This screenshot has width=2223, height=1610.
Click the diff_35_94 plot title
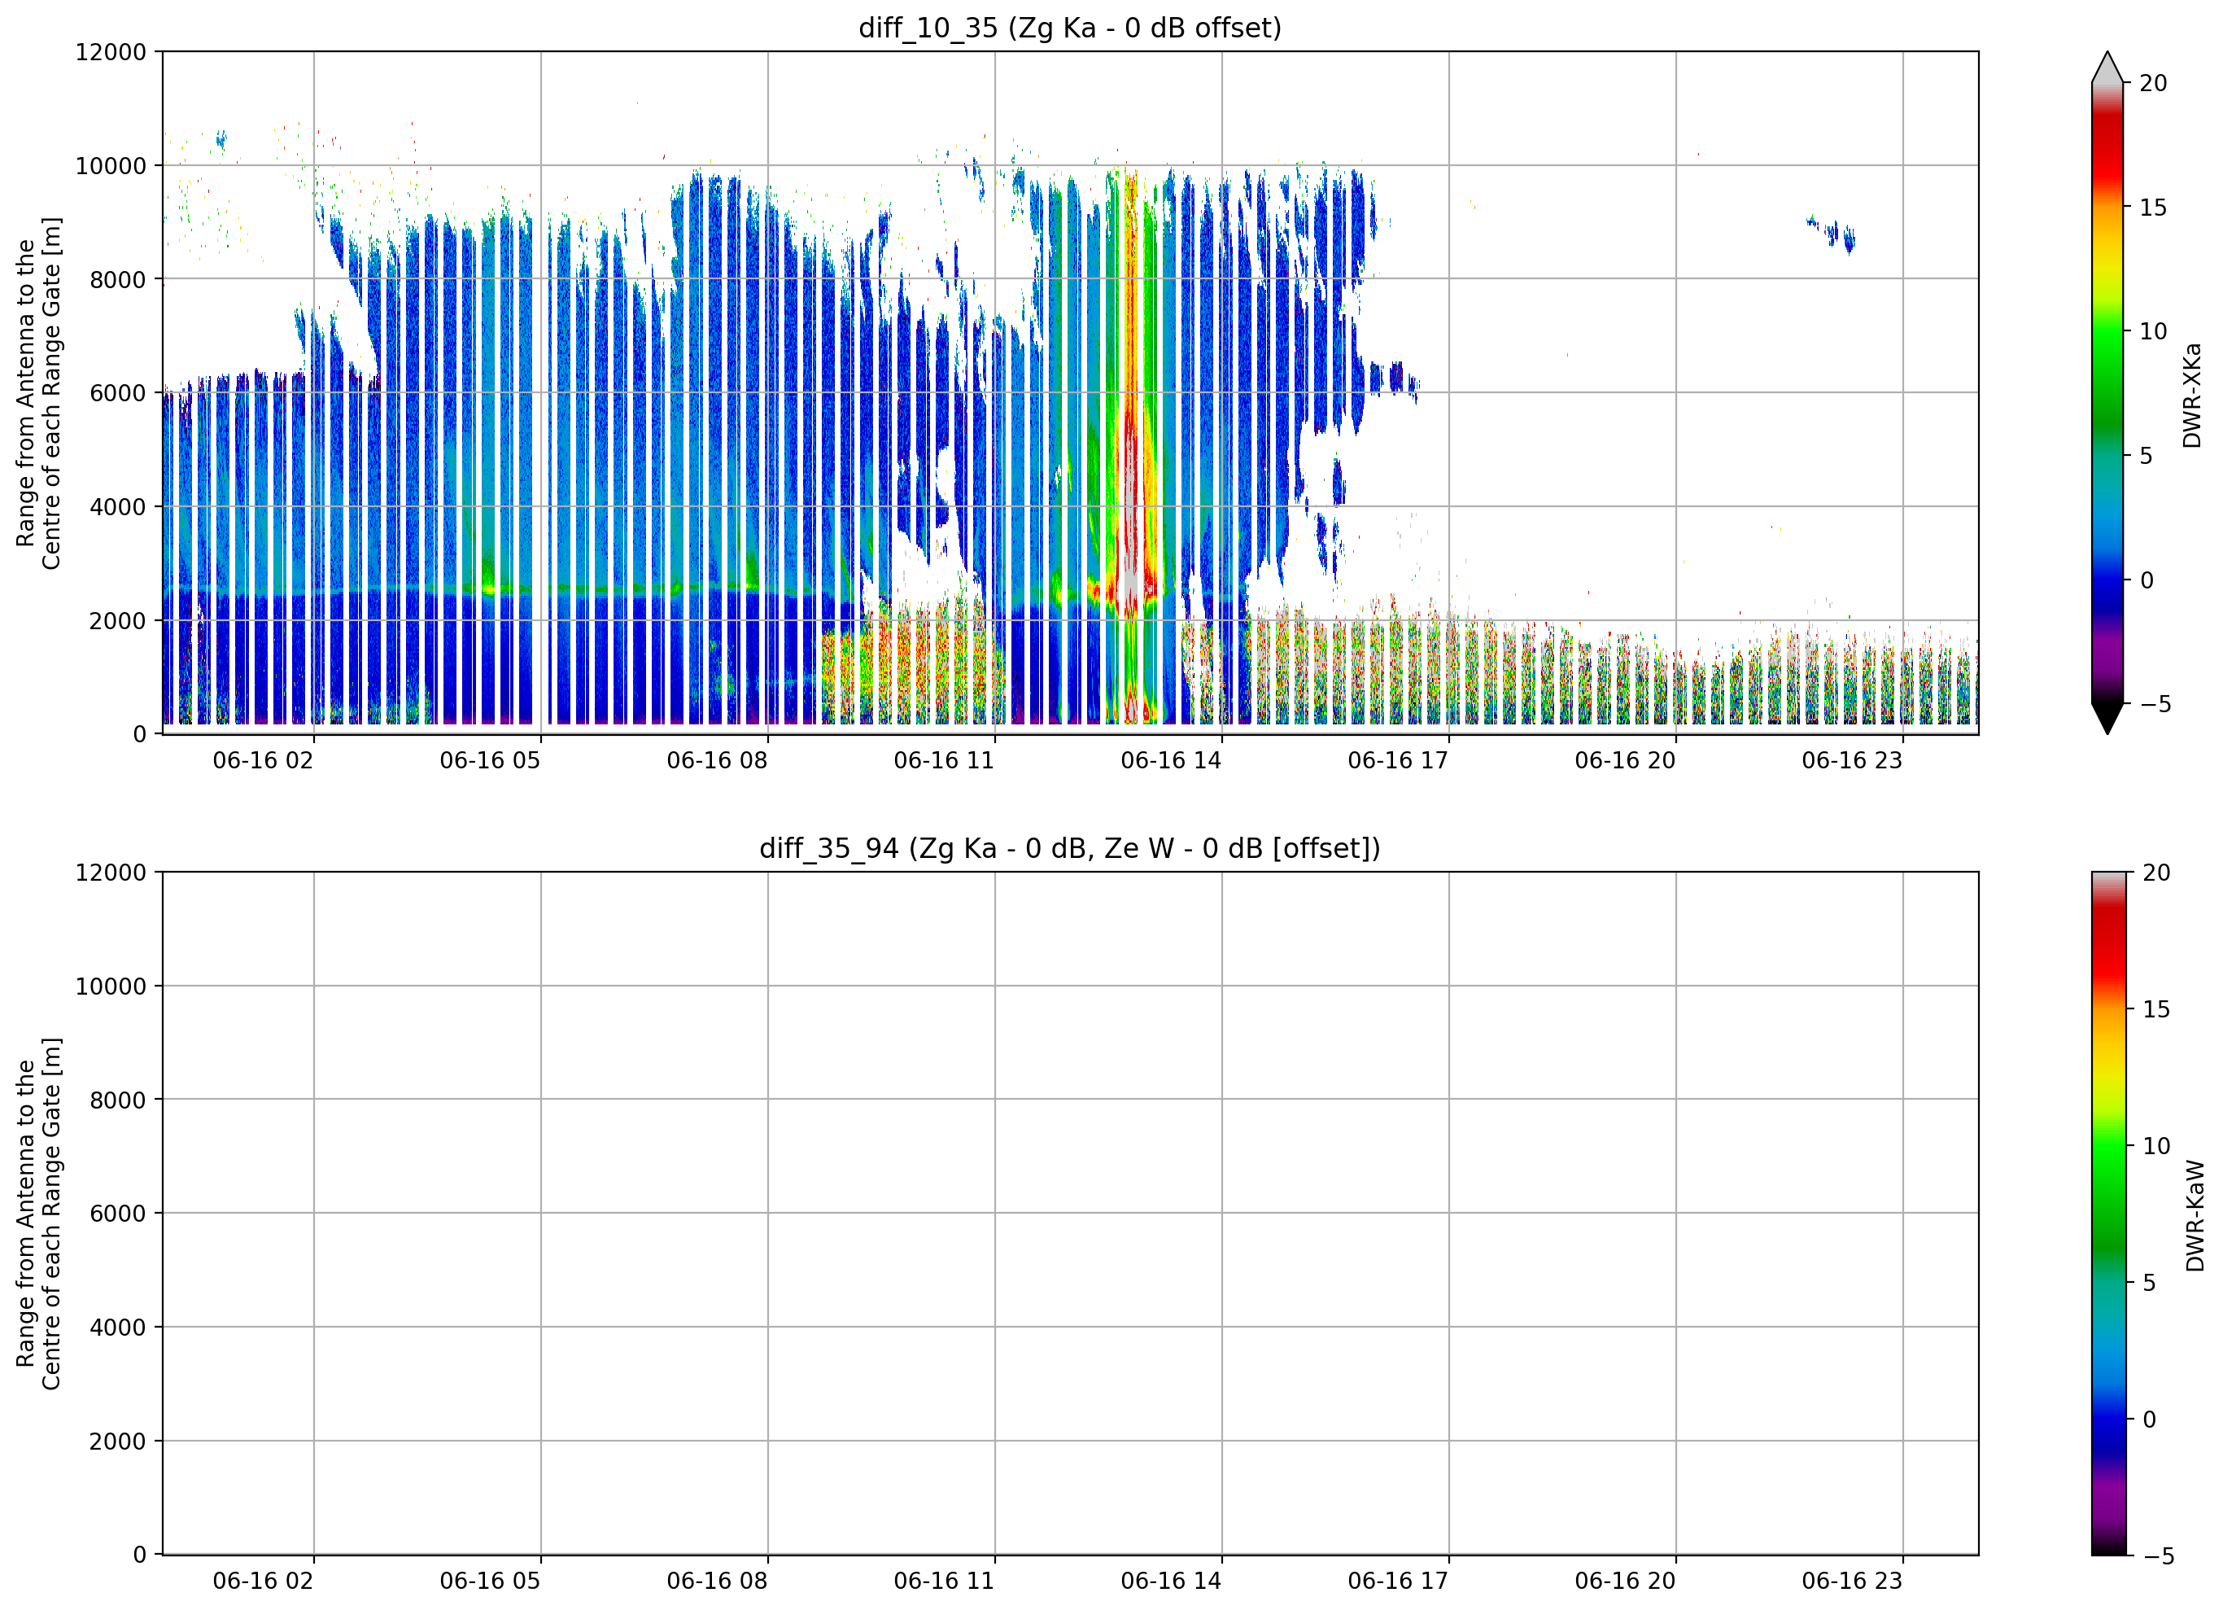point(1070,848)
